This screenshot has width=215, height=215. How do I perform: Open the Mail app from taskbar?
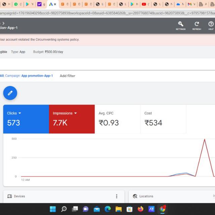click(x=97, y=209)
